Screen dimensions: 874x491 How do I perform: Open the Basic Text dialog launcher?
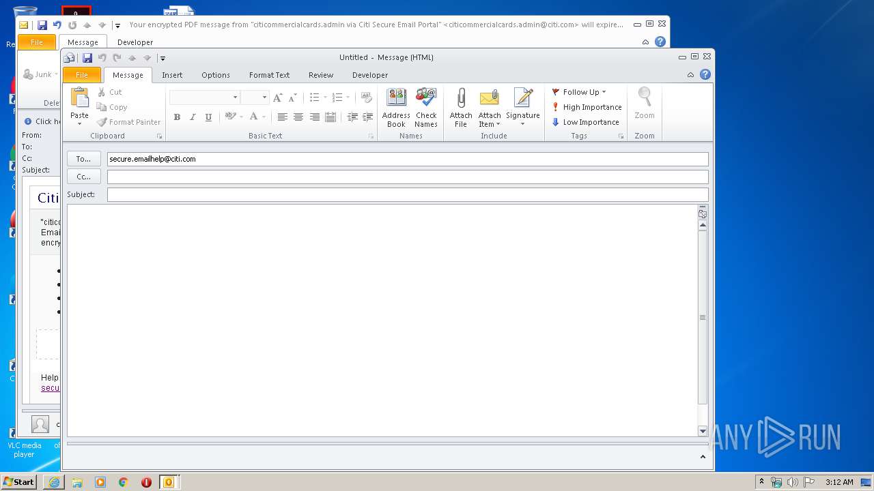tap(371, 136)
